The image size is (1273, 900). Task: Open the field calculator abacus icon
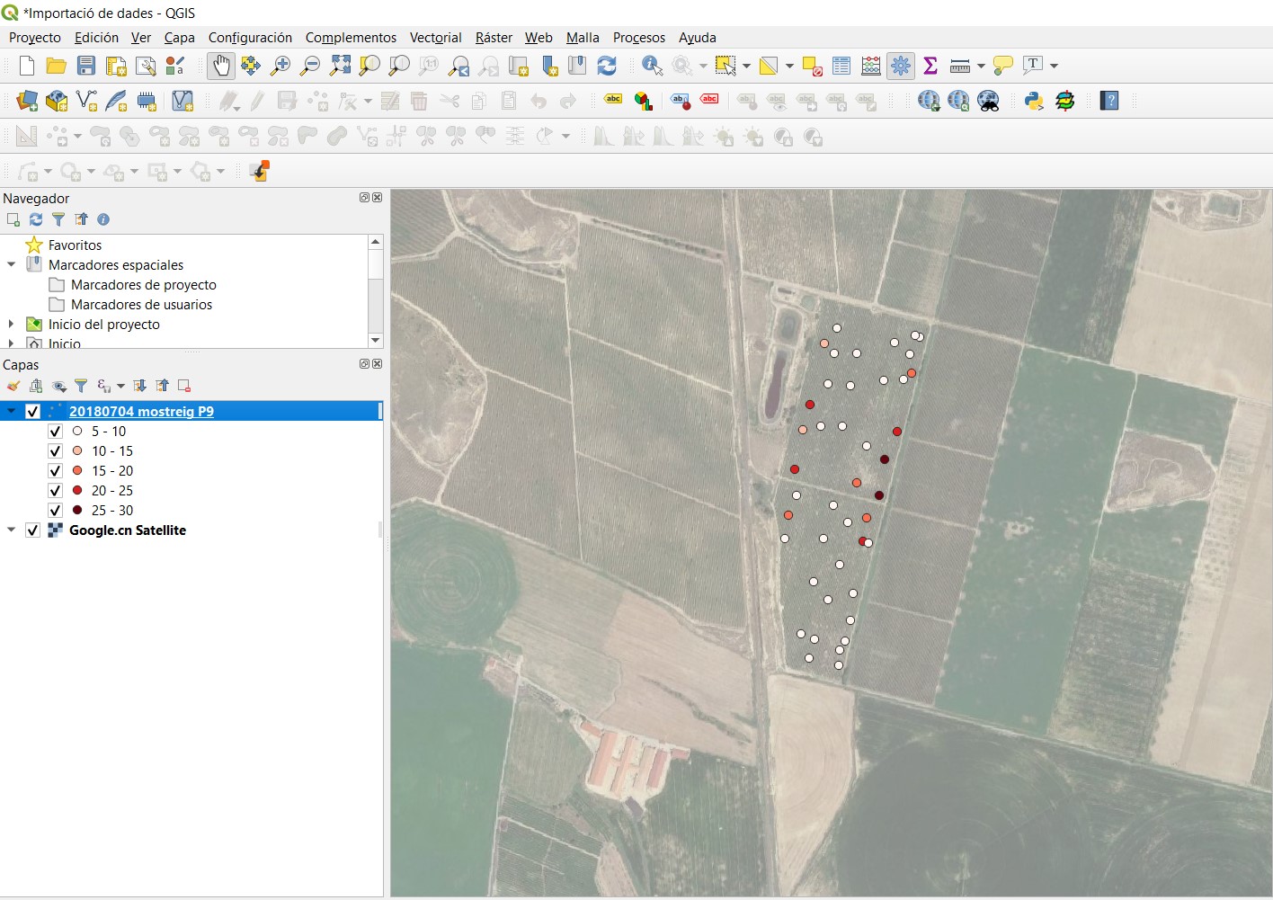(x=871, y=66)
